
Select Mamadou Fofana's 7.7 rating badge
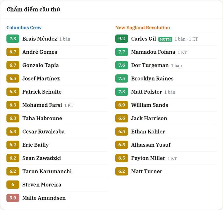[x=122, y=52]
